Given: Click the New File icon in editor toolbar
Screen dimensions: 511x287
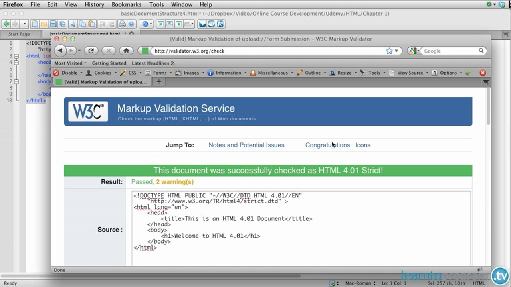Looking at the screenshot, I should 35,24.
